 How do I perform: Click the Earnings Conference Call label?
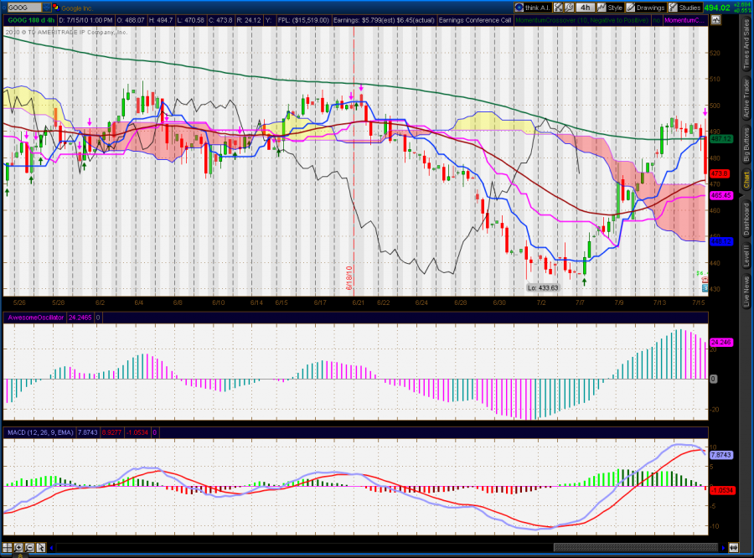(475, 20)
